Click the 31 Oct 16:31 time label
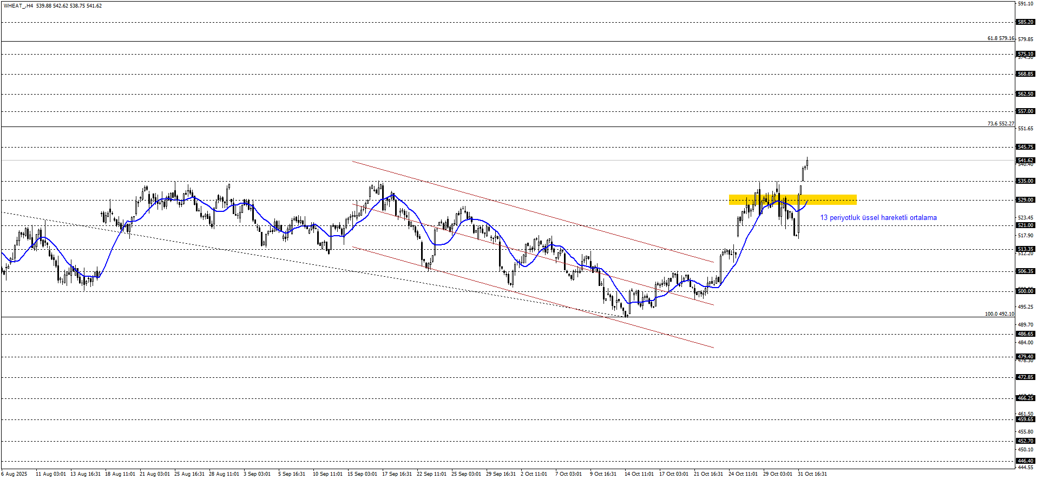1037x480 pixels. [x=812, y=474]
